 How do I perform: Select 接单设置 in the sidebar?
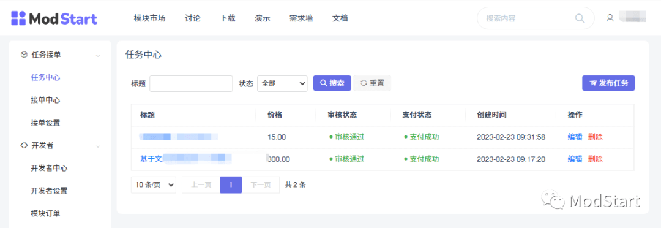click(45, 123)
